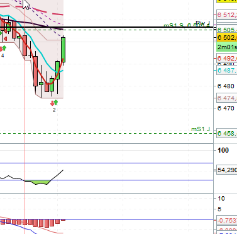The height and width of the screenshot is (234, 237).
Task: Click the cyan 6 487 moving average label
Action: 227,71
